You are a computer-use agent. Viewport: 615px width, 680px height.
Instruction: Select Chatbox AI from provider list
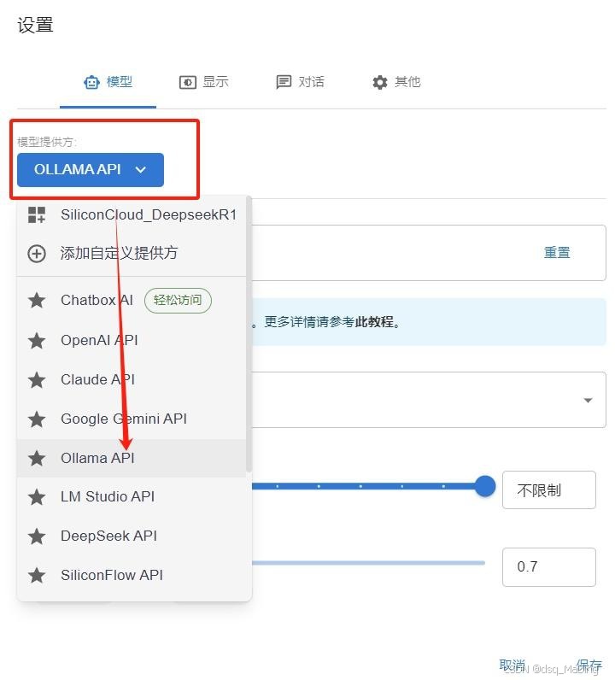tap(132, 300)
